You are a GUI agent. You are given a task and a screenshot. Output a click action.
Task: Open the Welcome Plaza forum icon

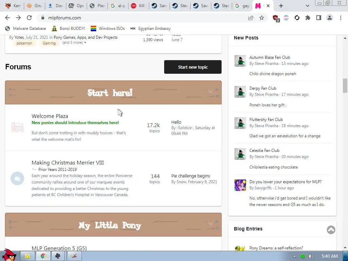click(18, 127)
